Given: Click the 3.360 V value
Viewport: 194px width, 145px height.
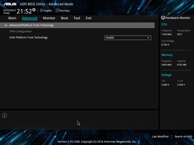Looking at the screenshot, I should pos(181,85).
